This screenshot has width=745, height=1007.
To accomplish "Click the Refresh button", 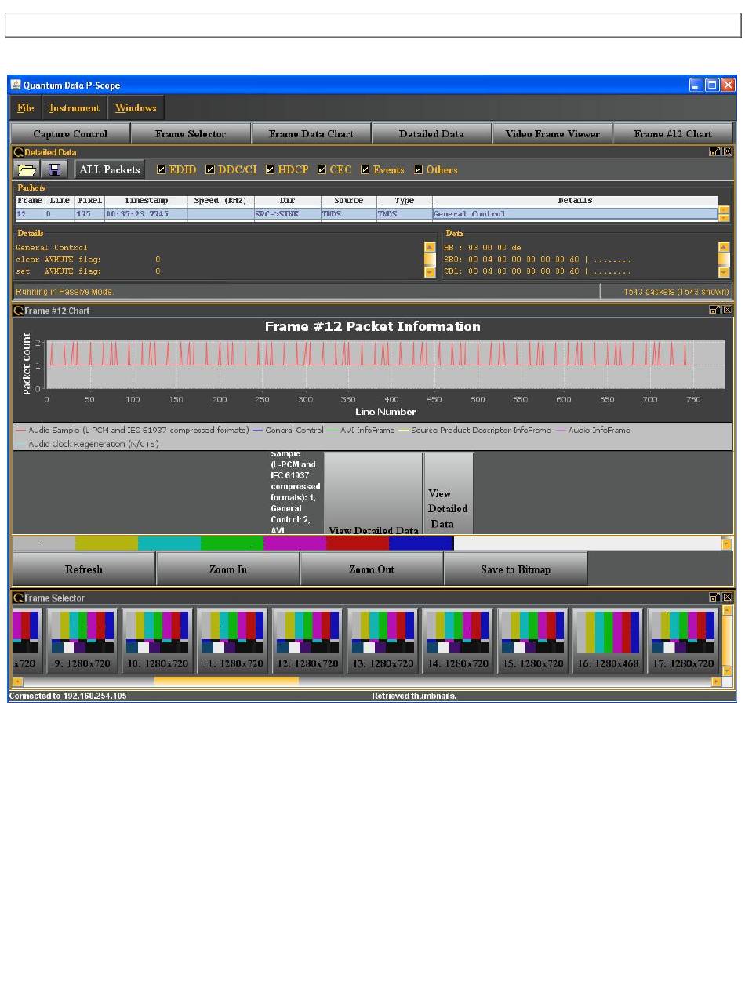I will point(84,569).
